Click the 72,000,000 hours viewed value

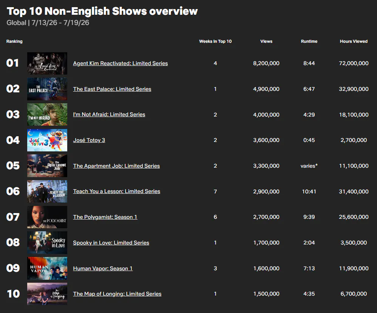point(354,63)
